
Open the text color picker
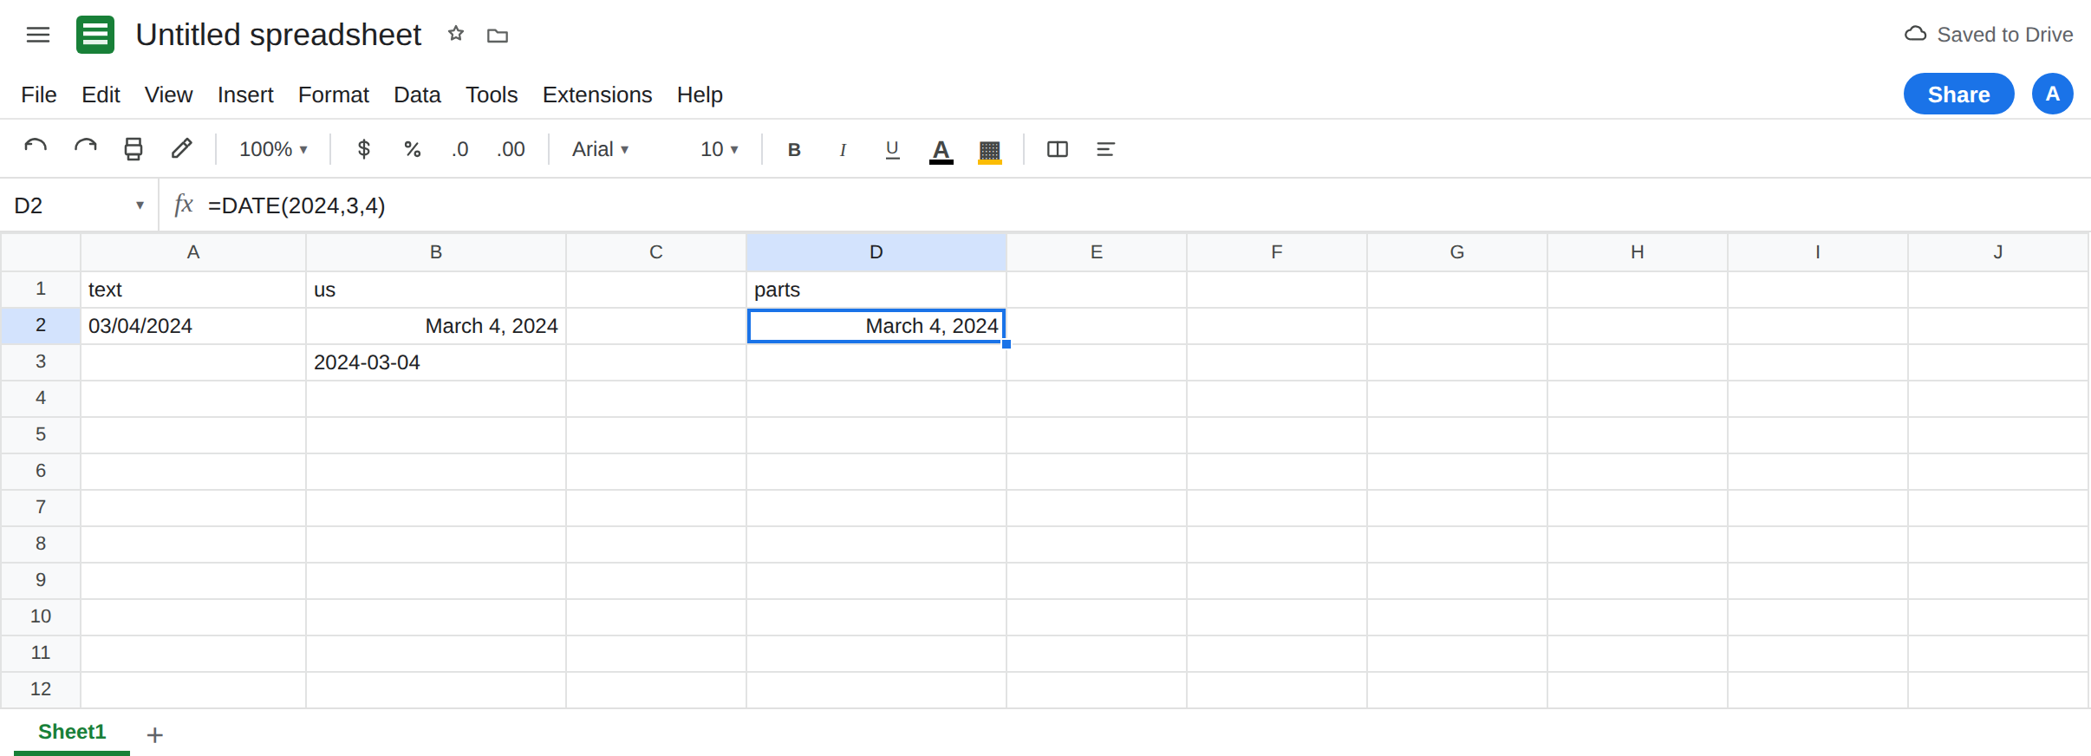(x=941, y=150)
